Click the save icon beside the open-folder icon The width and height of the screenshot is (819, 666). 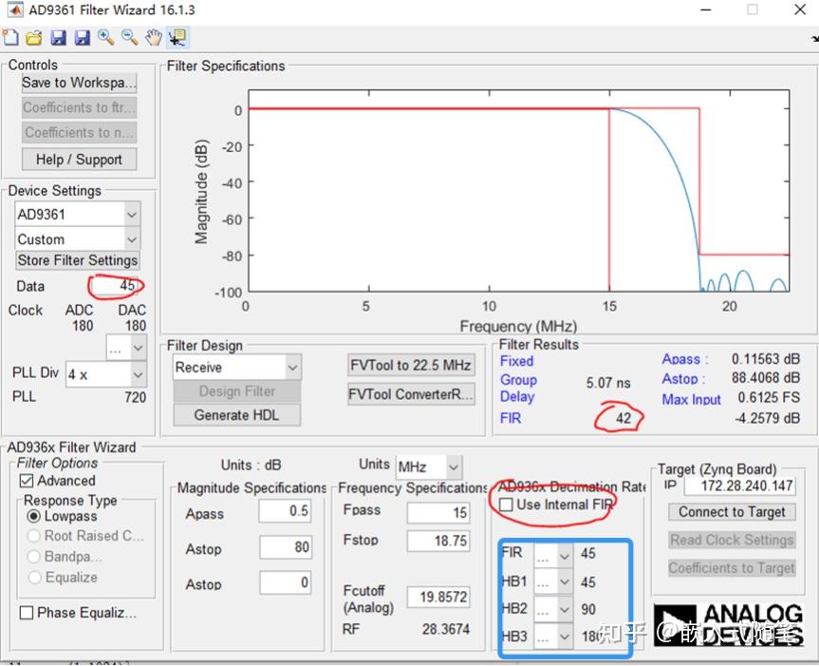coord(58,38)
